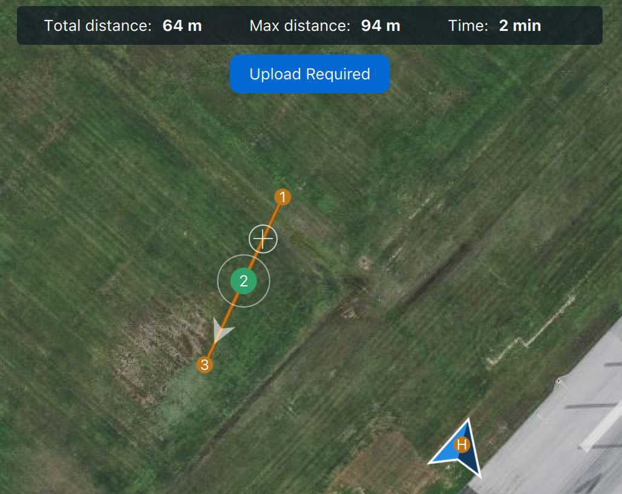Click the blue vehicle position arrow's tip
Screen dimensions: 622x494
point(468,421)
